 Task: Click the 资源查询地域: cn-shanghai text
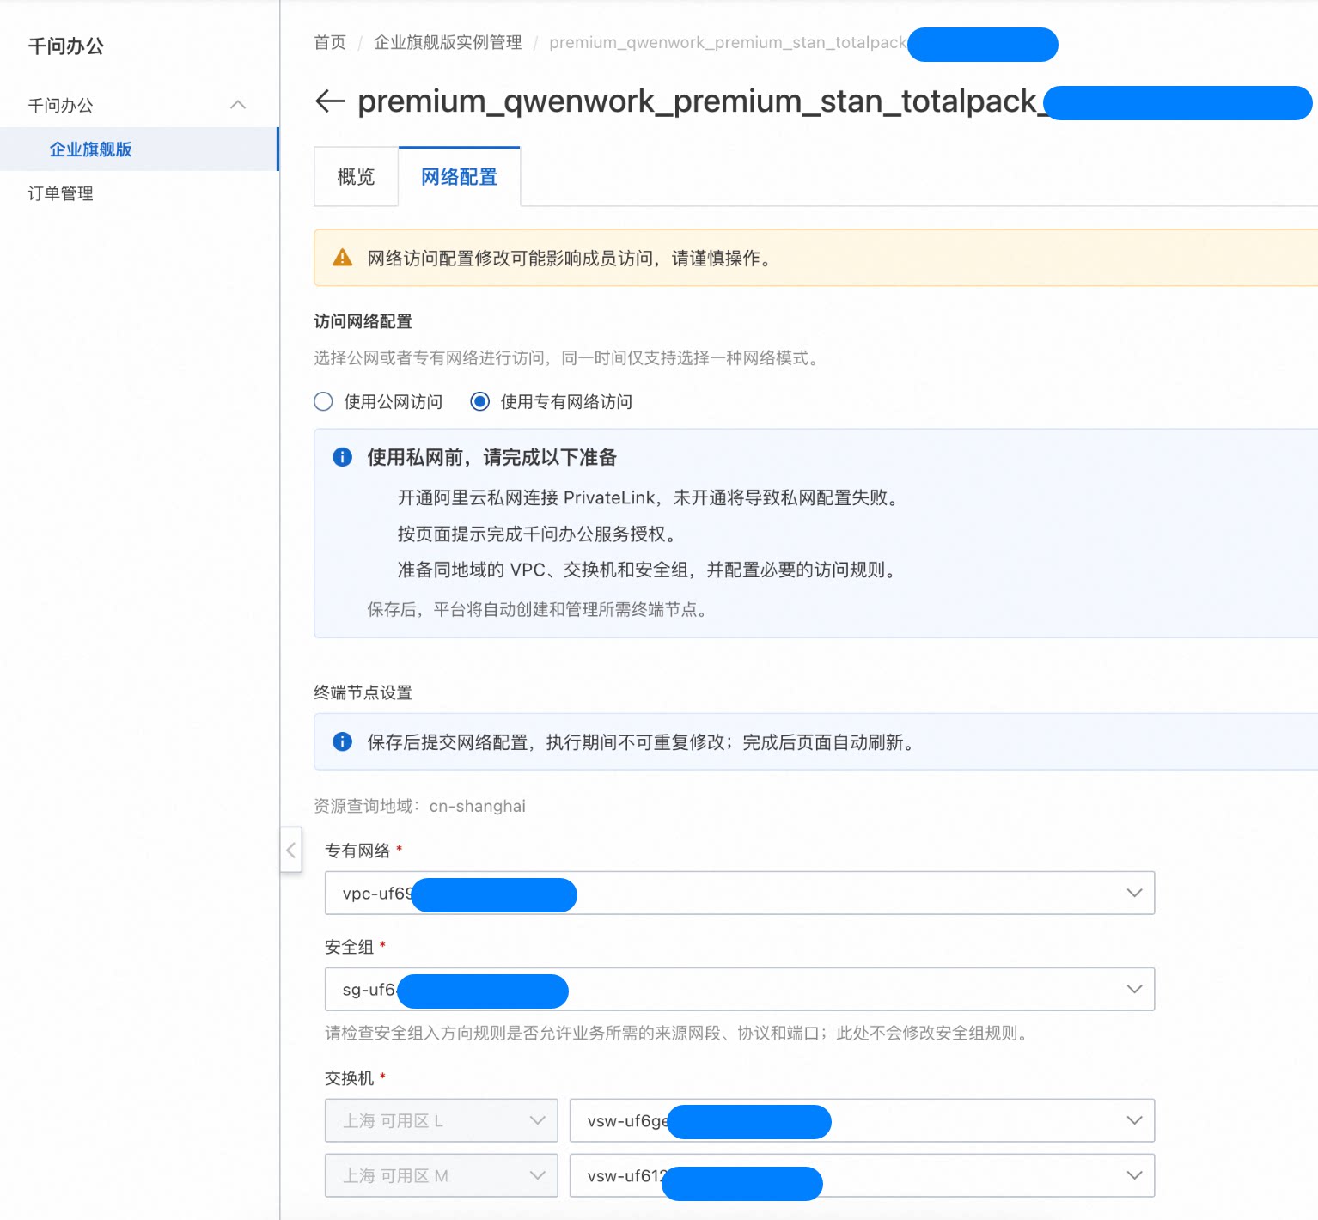click(419, 806)
